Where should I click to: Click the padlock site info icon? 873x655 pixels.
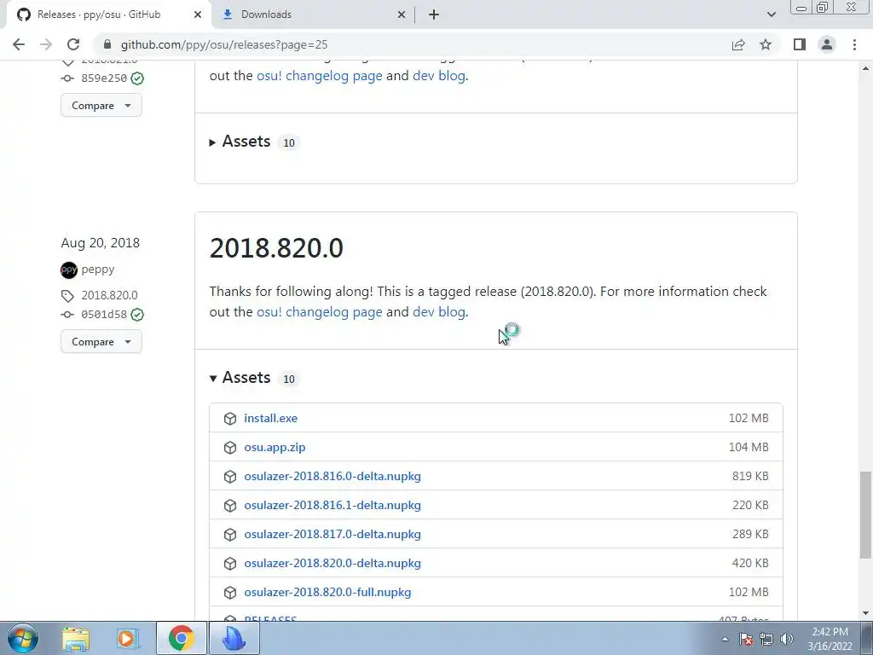pyautogui.click(x=107, y=44)
